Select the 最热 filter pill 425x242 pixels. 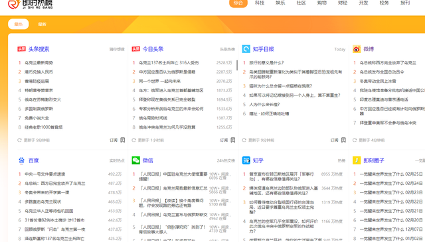(19, 24)
